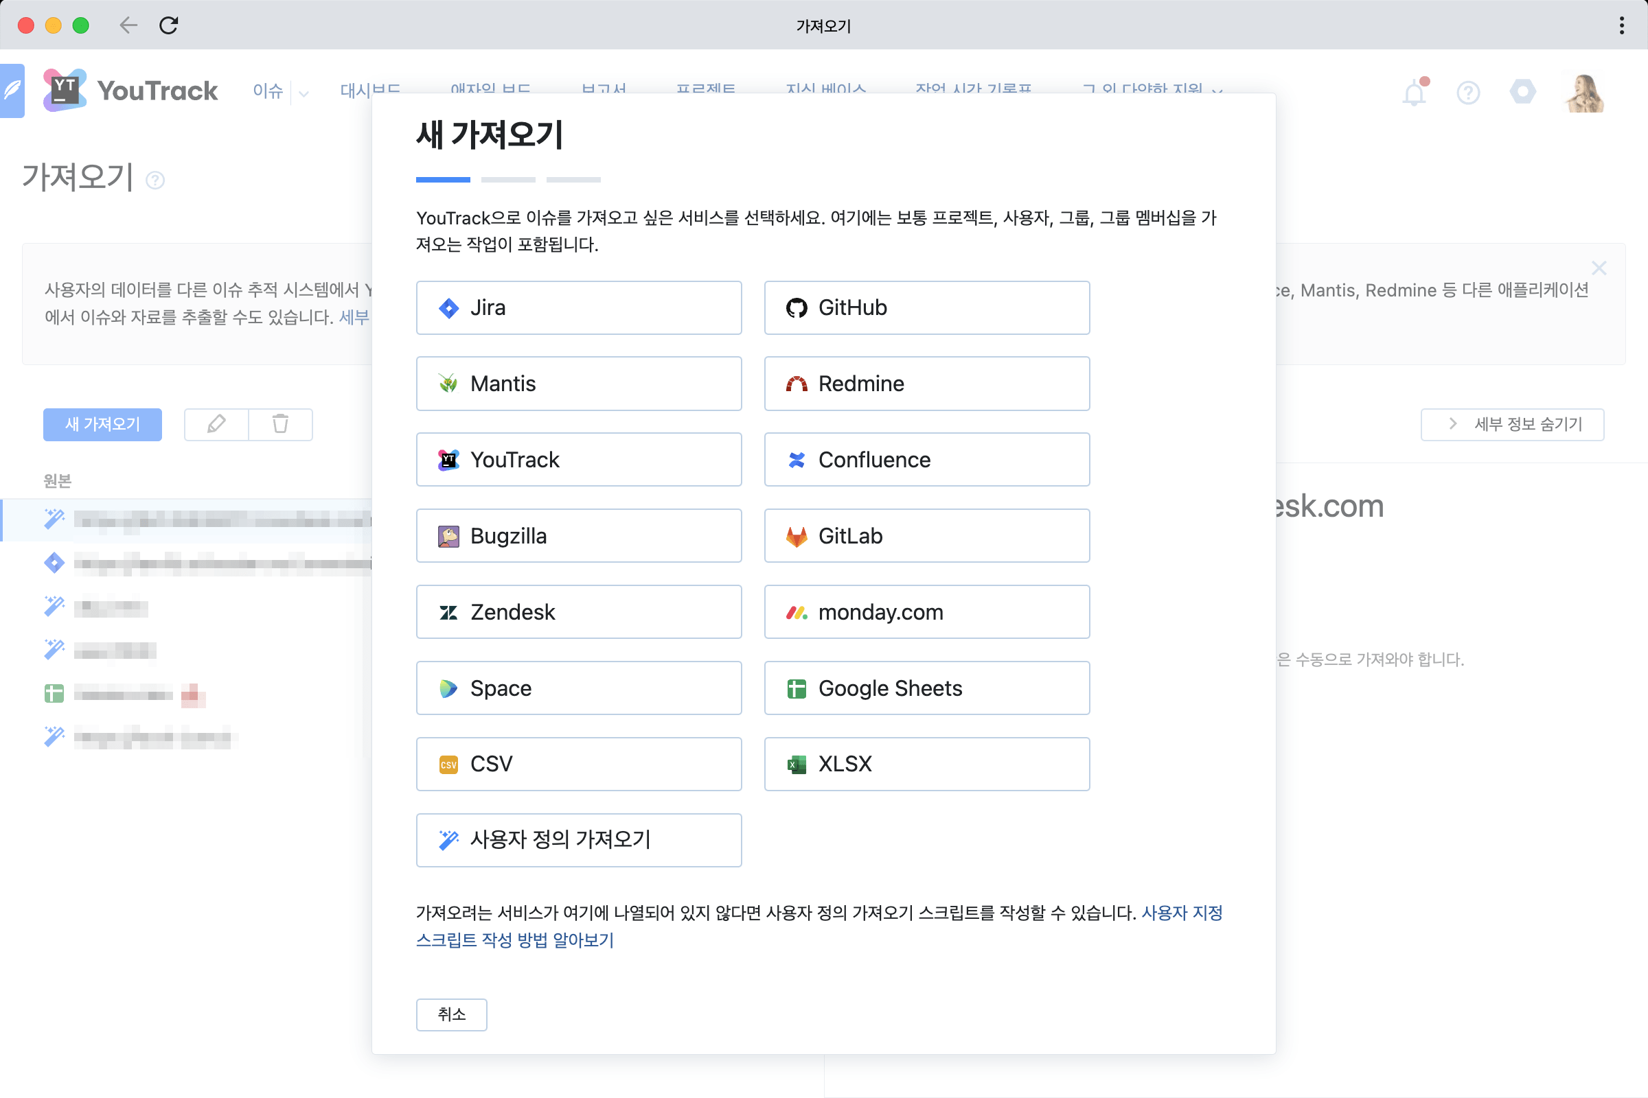Open the user profile avatar
Viewport: 1648px width, 1098px height.
click(x=1585, y=93)
